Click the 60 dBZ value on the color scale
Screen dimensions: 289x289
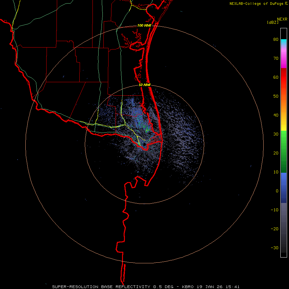coord(276,77)
